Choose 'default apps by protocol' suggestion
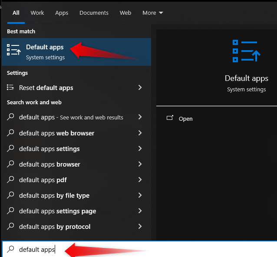 [x=76, y=227]
